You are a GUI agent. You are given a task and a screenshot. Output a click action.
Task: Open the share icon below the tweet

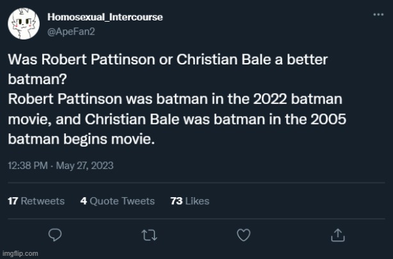click(x=337, y=235)
